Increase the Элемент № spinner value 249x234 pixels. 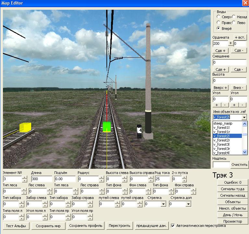coord(25,177)
